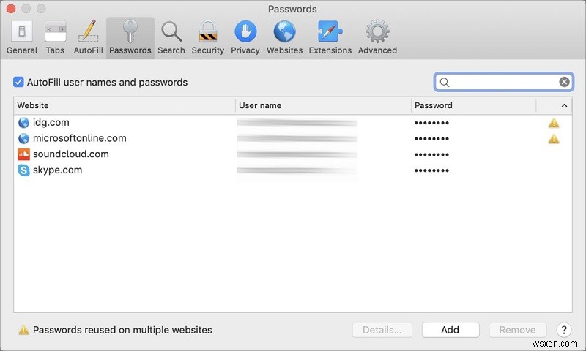Open the Extensions puzzle preferences

(x=330, y=38)
